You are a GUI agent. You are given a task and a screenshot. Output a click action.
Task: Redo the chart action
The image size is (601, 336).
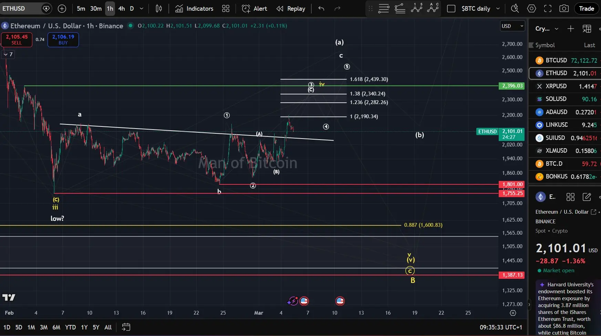point(338,9)
